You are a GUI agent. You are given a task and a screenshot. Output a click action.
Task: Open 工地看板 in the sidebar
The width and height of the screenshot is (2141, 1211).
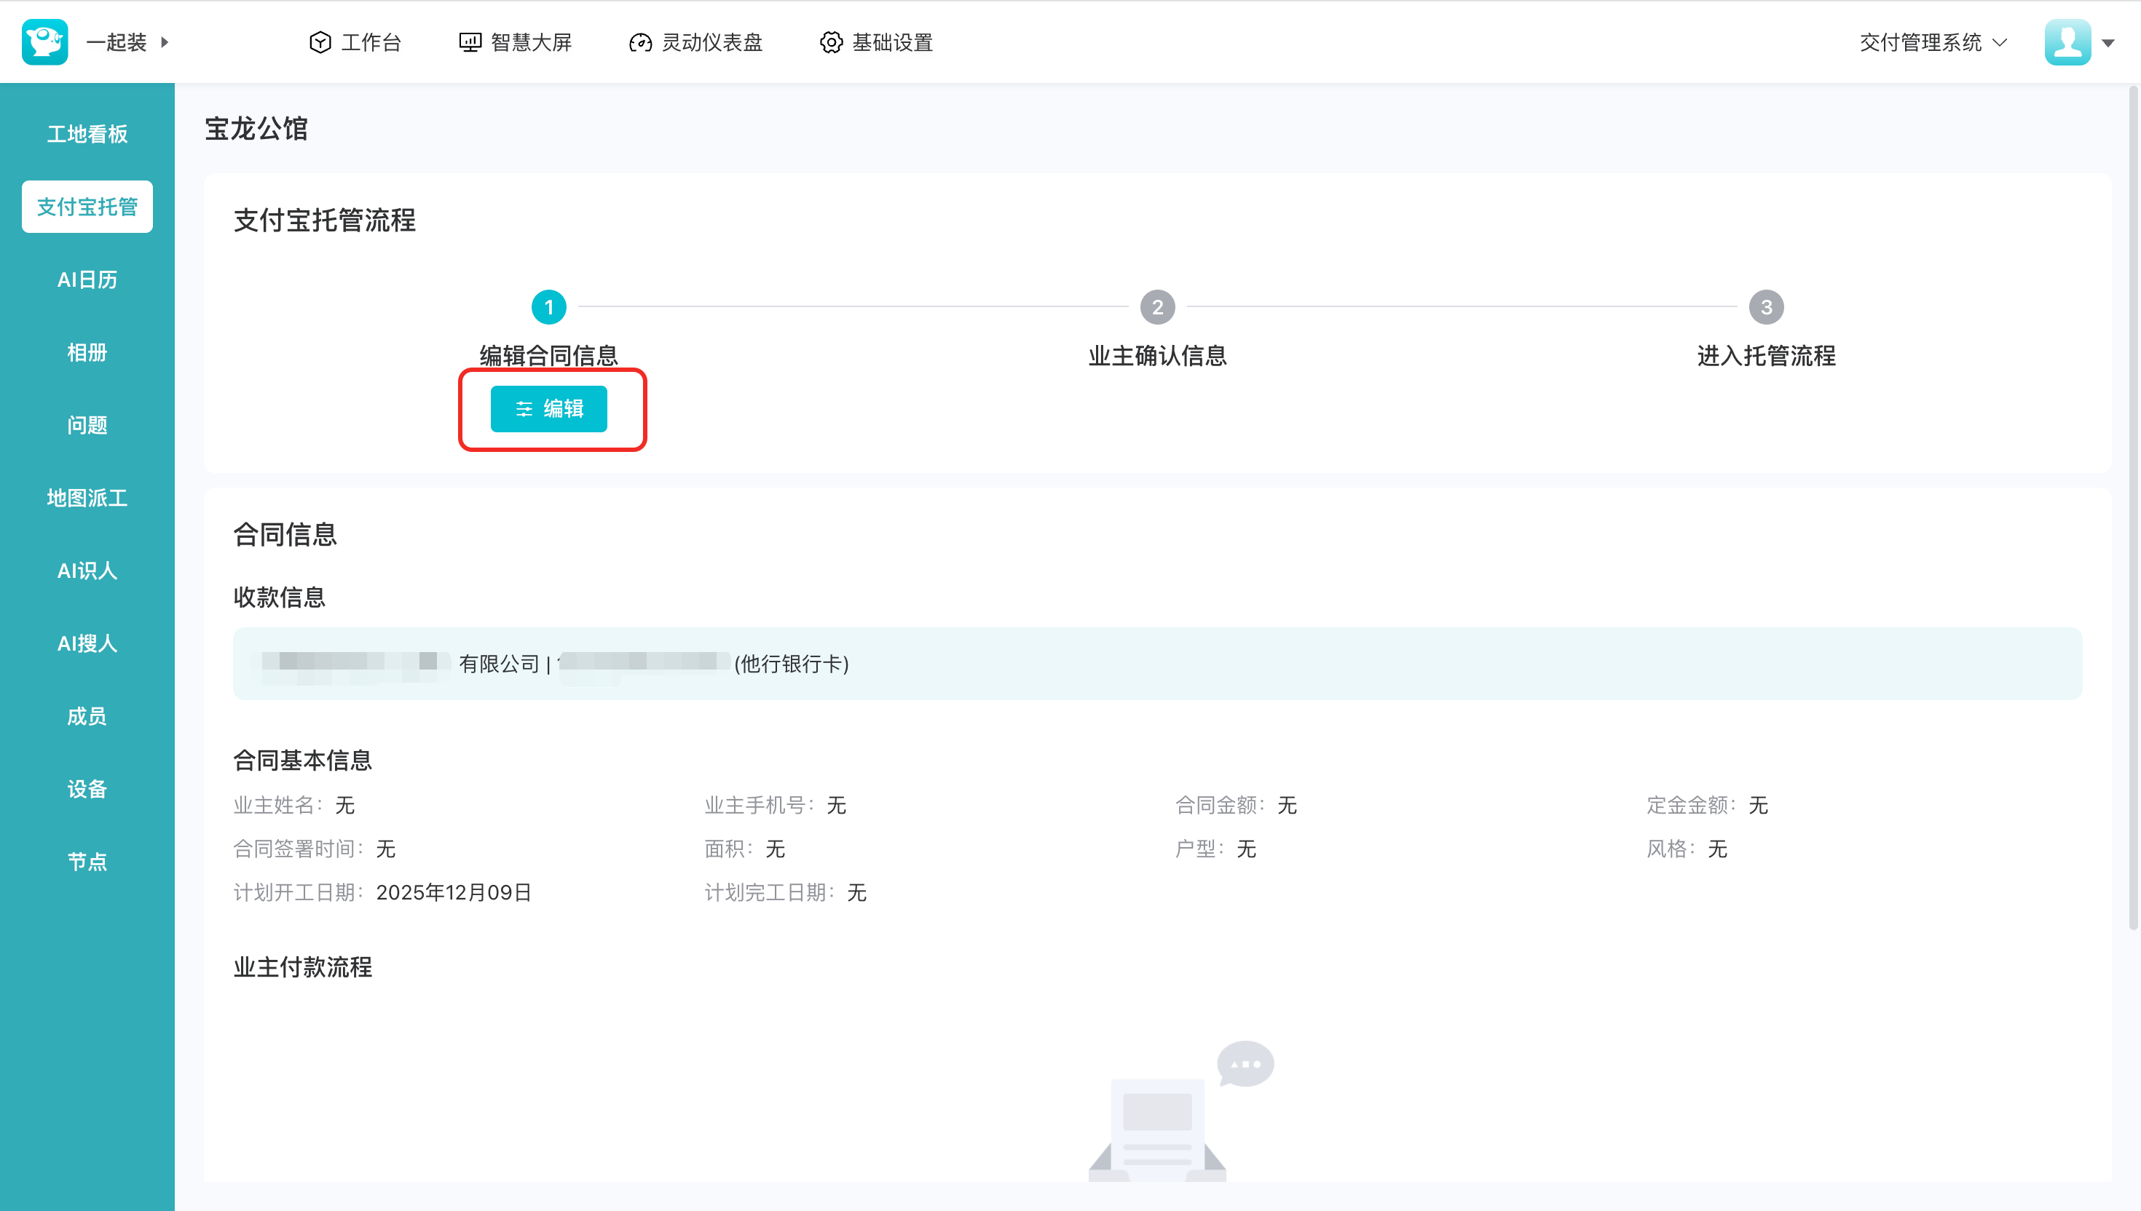[x=87, y=134]
